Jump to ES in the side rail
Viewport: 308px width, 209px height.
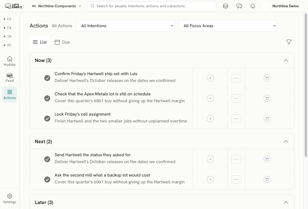click(x=8, y=19)
